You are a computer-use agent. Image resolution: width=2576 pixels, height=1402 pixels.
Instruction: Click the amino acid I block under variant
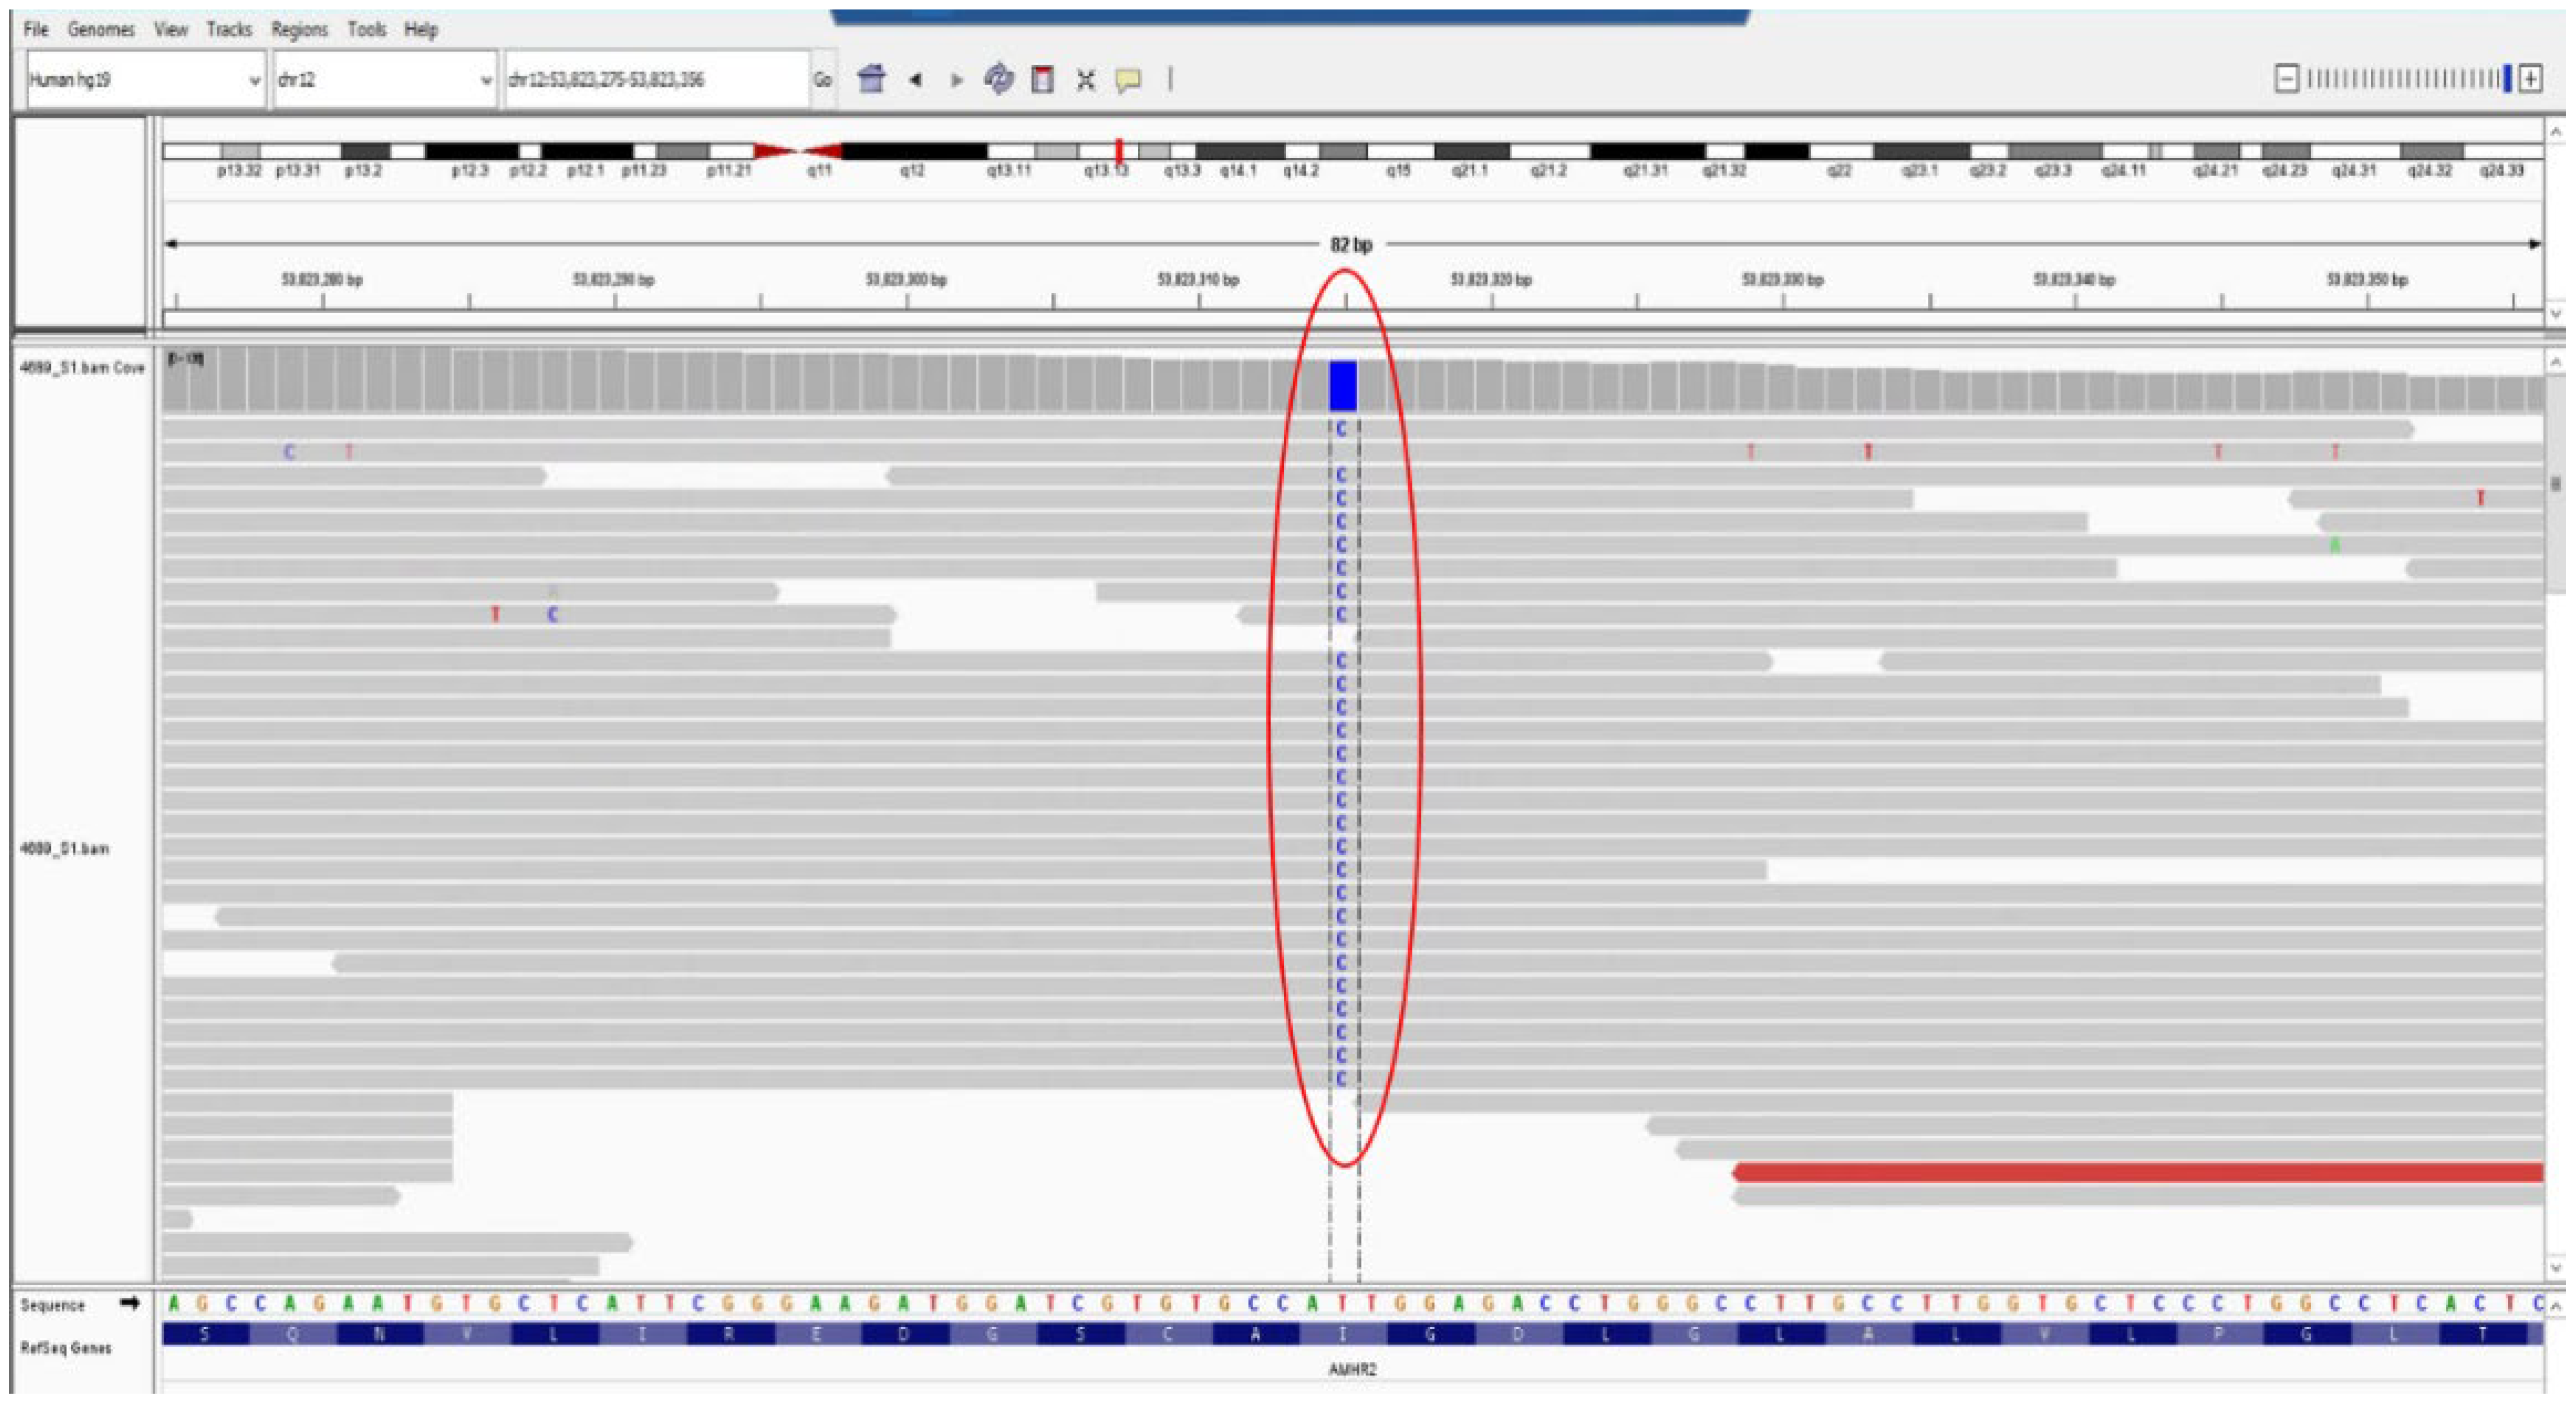pyautogui.click(x=1343, y=1334)
